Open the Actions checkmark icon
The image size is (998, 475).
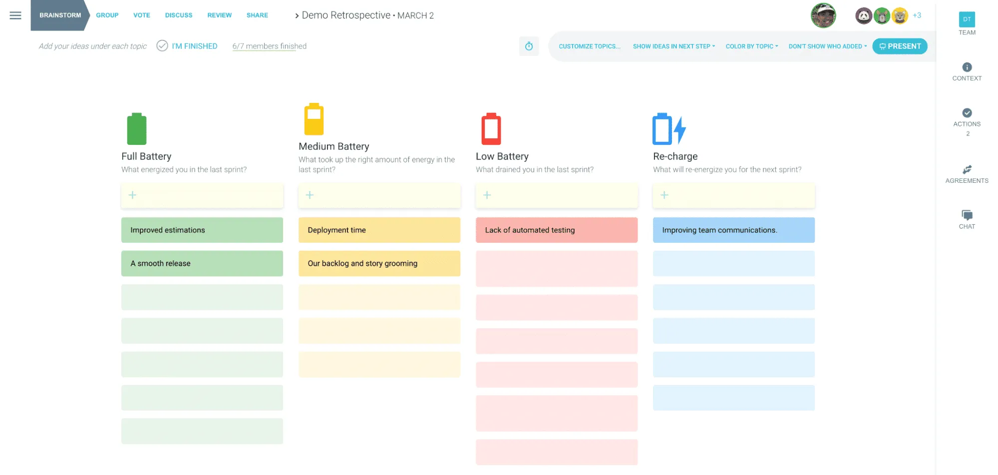tap(967, 113)
